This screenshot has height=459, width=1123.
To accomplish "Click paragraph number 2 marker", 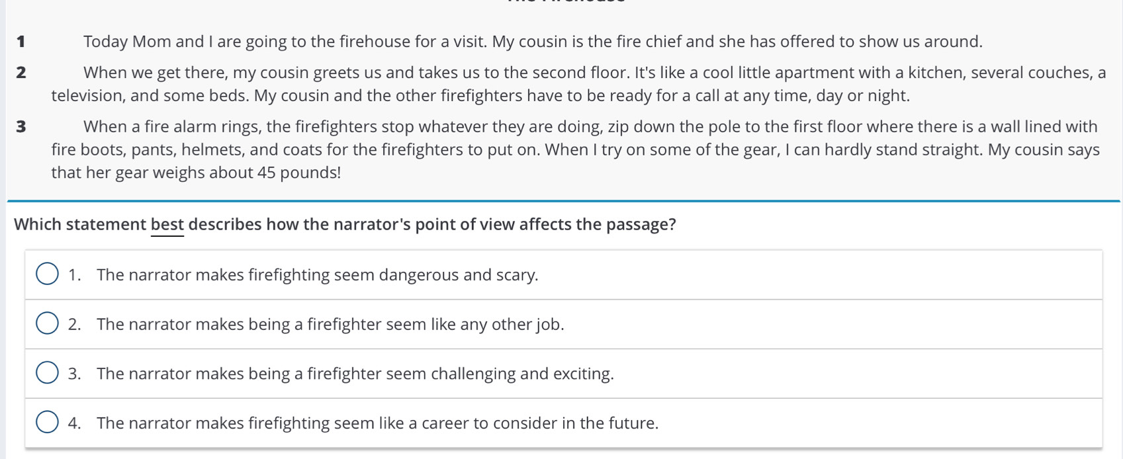I will click(x=21, y=73).
